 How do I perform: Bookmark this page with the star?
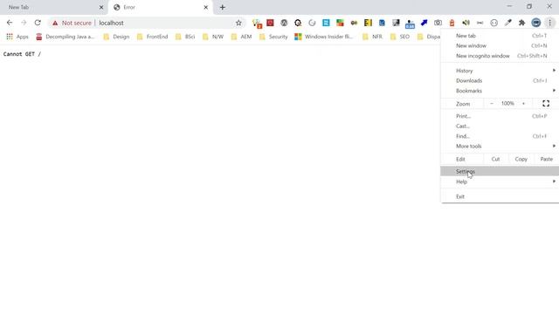[238, 23]
